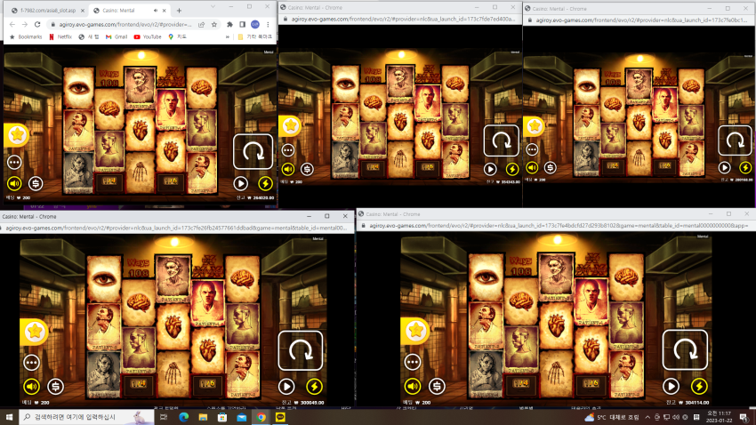The image size is (756, 425).
Task: Mute game sound in the top-right window
Action: 532,168
